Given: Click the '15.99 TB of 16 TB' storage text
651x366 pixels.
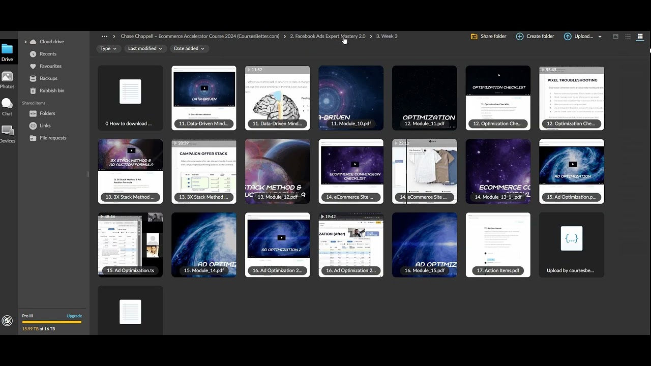Looking at the screenshot, I should [x=39, y=329].
